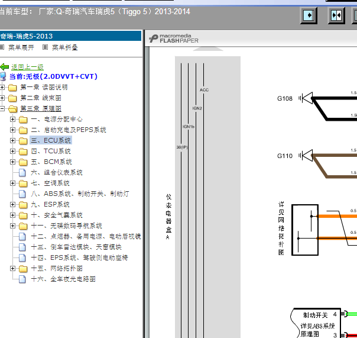Screen dimensions: 357x338
Task: Select 二、启动充电及PEPS系统 item
Action: (69, 130)
